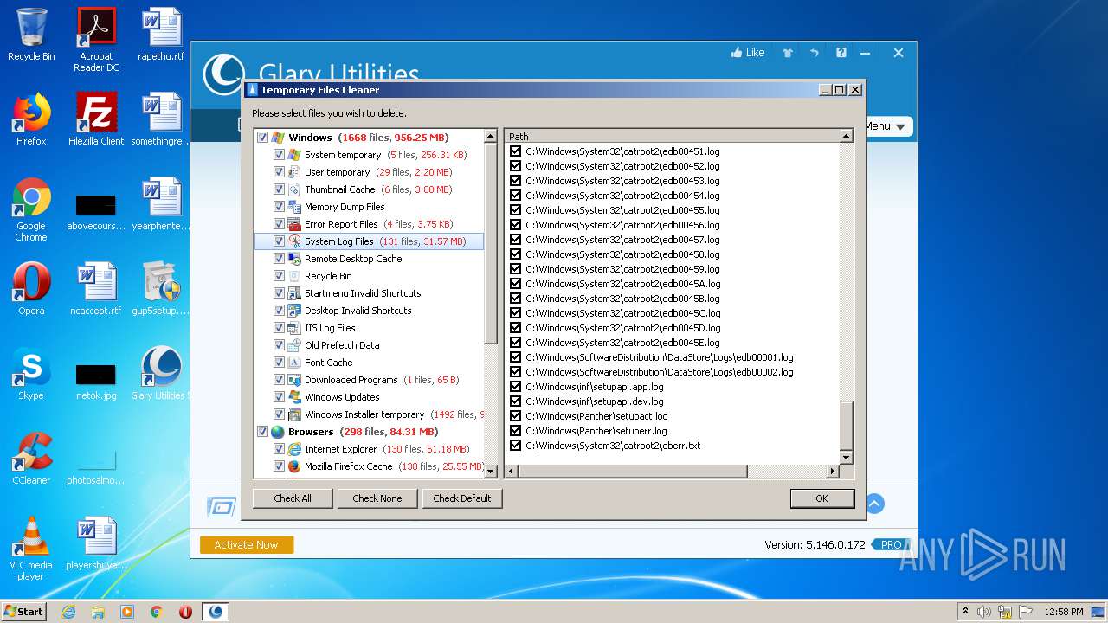This screenshot has height=623, width=1108.
Task: Click the shirt skin icon in Glary header
Action: [x=788, y=53]
